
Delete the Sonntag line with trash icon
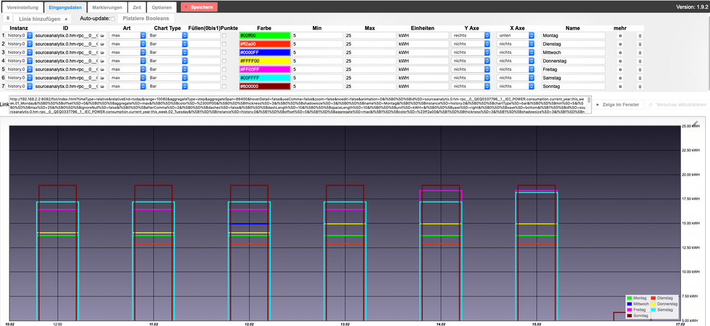pos(639,86)
